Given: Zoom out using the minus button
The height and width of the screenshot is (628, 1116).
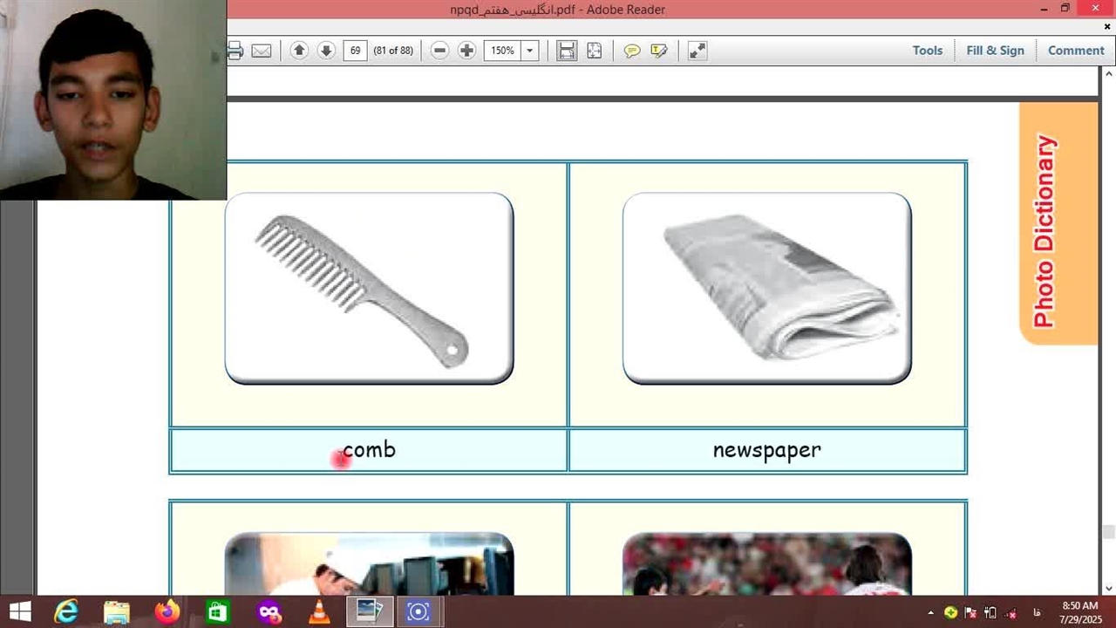Looking at the screenshot, I should (x=440, y=51).
